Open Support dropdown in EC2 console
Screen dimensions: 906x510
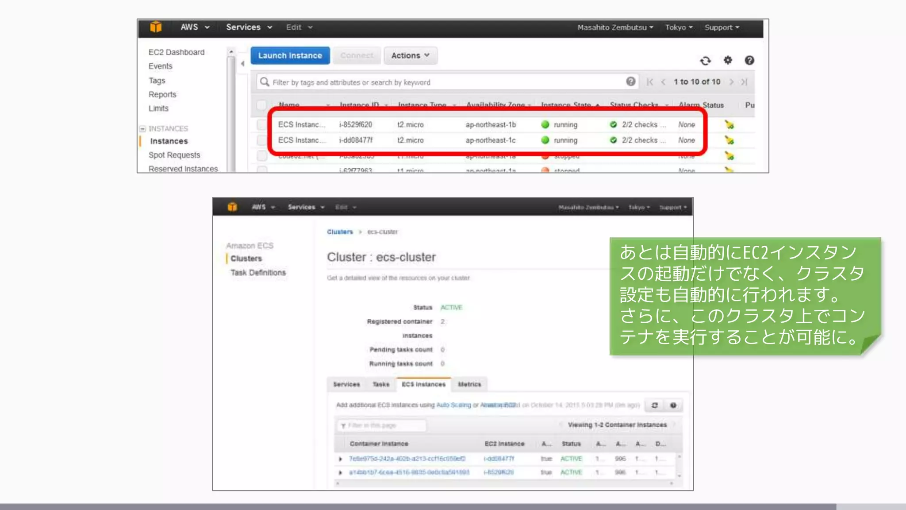pyautogui.click(x=722, y=27)
